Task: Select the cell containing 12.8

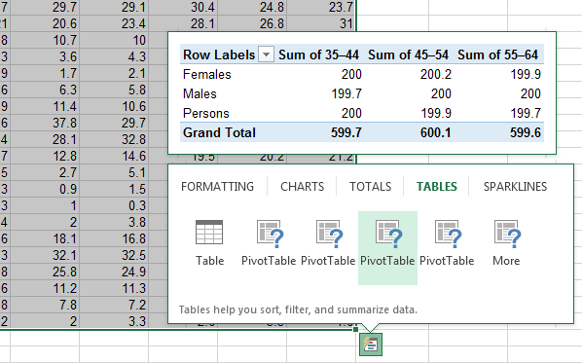Action: 45,156
